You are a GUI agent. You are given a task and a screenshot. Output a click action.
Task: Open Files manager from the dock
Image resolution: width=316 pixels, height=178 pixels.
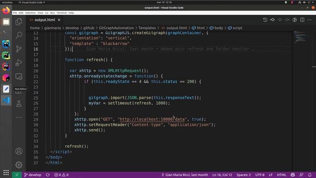coord(6,22)
